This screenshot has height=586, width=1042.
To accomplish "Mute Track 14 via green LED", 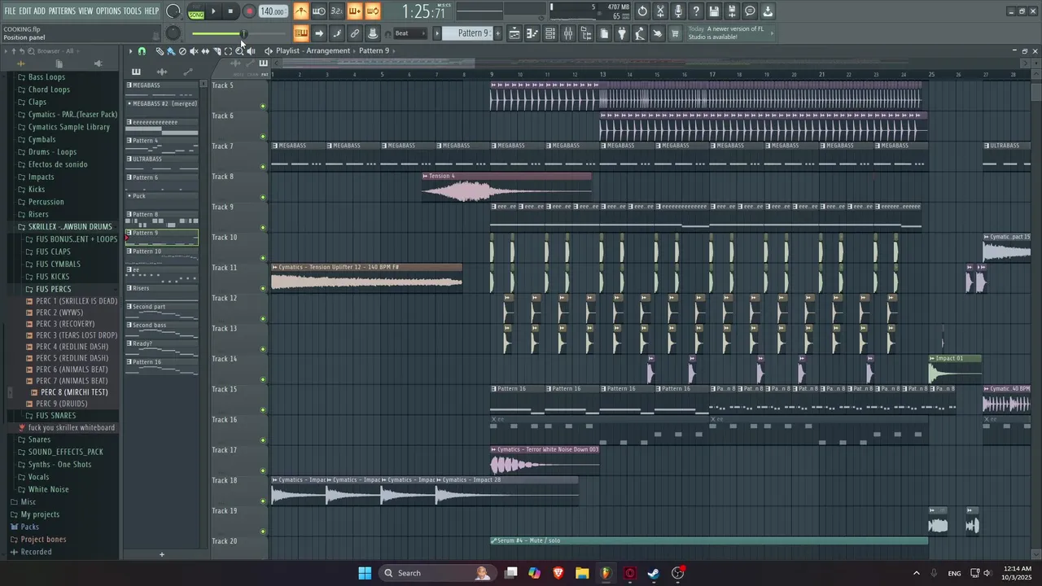I will (x=263, y=379).
